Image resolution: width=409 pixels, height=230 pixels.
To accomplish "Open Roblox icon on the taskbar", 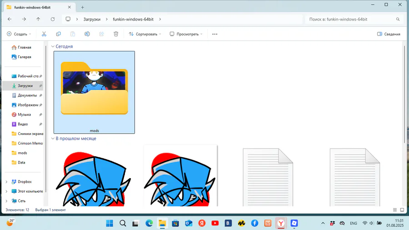I will pyautogui.click(x=294, y=223).
